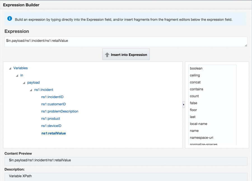Click the Insert into Expression button
This screenshot has width=252, height=181.
point(126,54)
